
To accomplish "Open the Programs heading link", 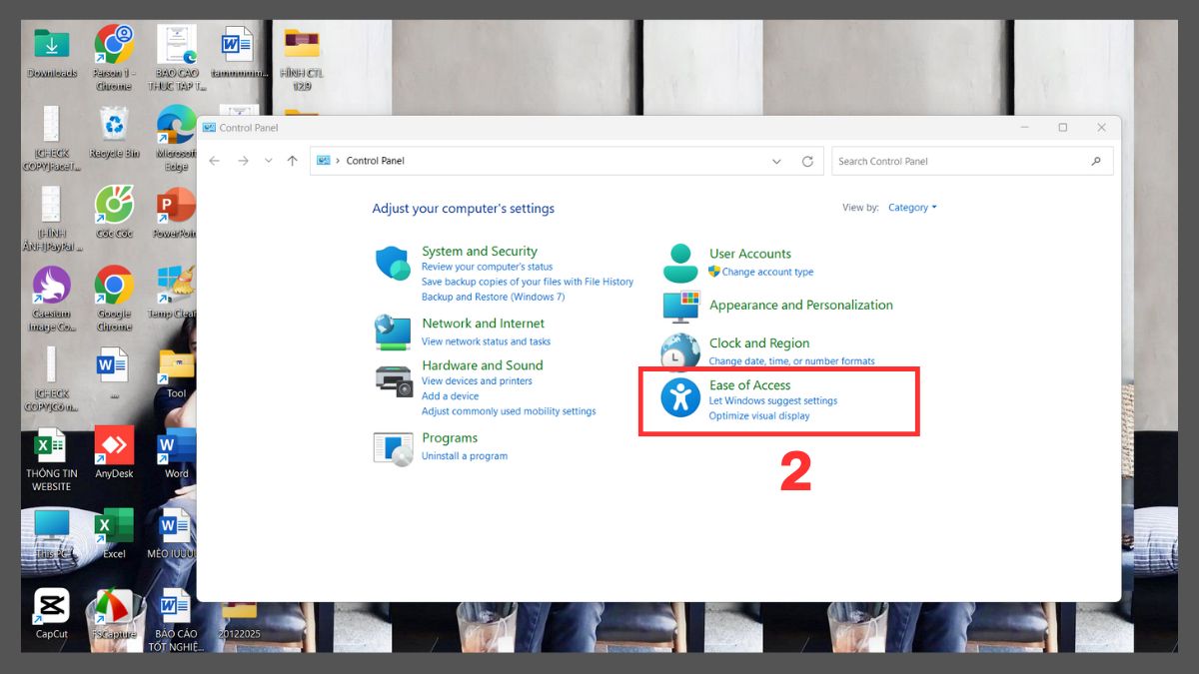I will tap(450, 437).
